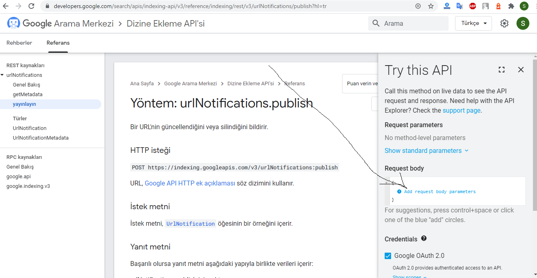Expand Show scopes under OAuth
Screen dimensions: 537x278
click(410, 276)
